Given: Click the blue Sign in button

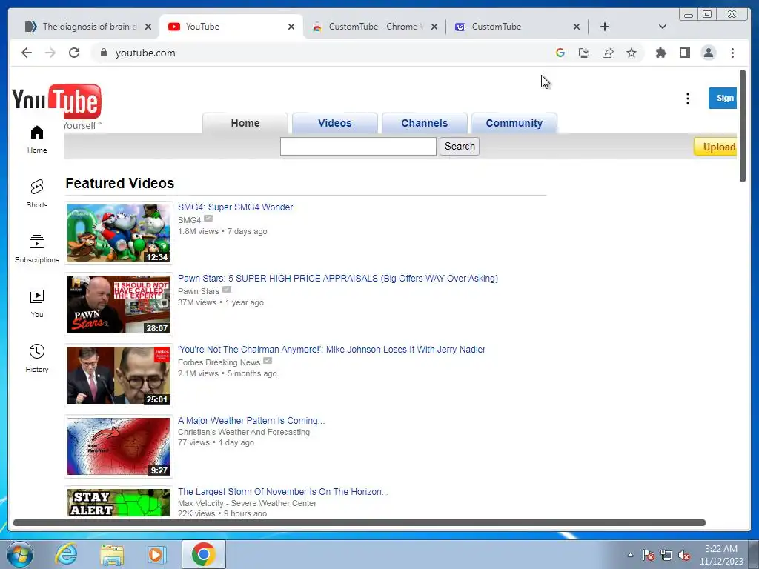Looking at the screenshot, I should click(x=723, y=98).
